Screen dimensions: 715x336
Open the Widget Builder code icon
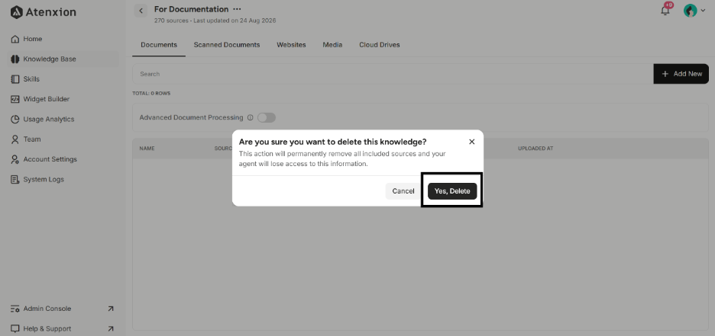click(x=15, y=99)
